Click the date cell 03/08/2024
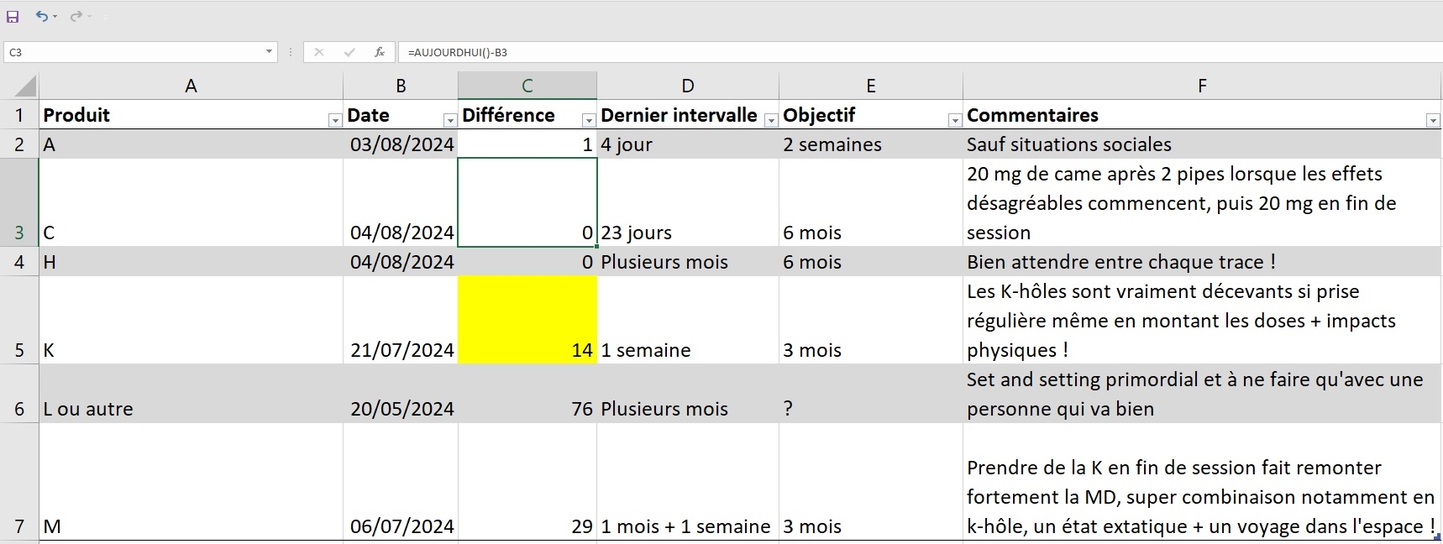The image size is (1443, 544). click(x=401, y=144)
